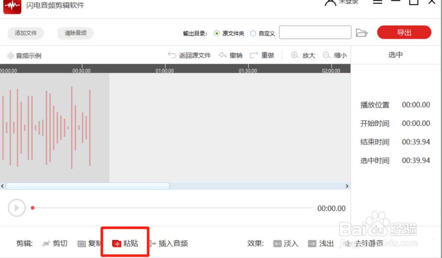Open the hamburger menu at top right

pyautogui.click(x=377, y=2)
